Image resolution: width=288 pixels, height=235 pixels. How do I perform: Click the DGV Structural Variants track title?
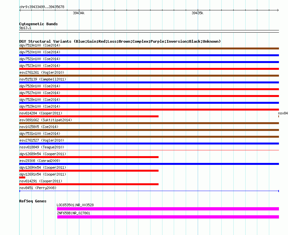(120, 41)
